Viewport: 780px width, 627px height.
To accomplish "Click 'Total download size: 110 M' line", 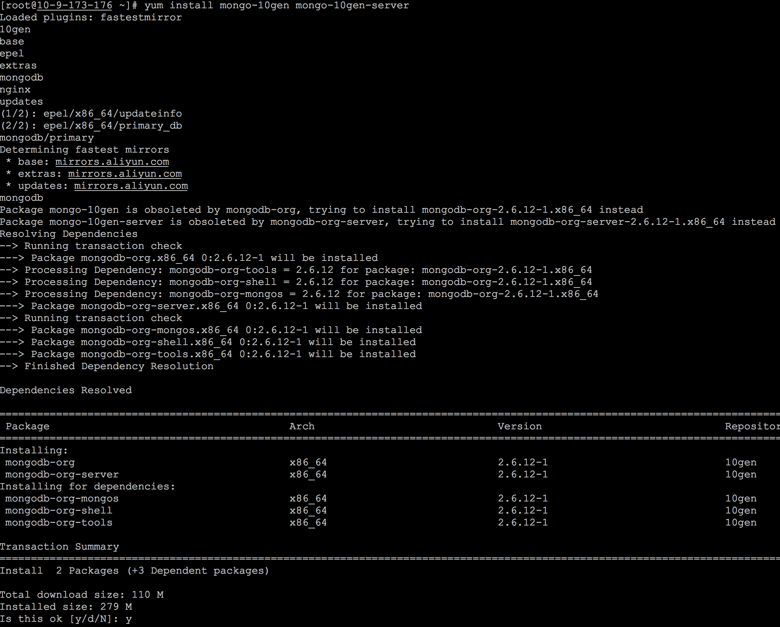I will 82,595.
